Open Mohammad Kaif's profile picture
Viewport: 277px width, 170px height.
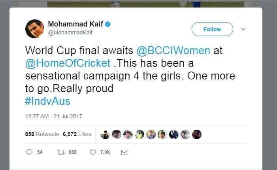pos(35,29)
